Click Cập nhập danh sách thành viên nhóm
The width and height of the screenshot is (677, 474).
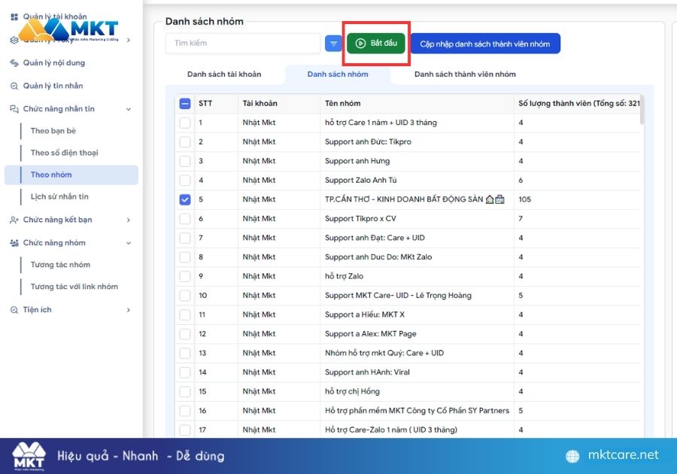[485, 44]
